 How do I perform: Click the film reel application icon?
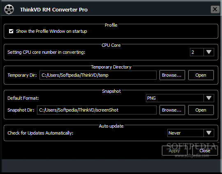pyautogui.click(x=9, y=9)
